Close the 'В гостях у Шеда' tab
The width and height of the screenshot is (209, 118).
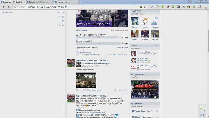[76, 2]
